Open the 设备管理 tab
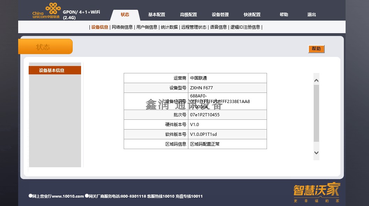369x206 pixels. [x=220, y=15]
